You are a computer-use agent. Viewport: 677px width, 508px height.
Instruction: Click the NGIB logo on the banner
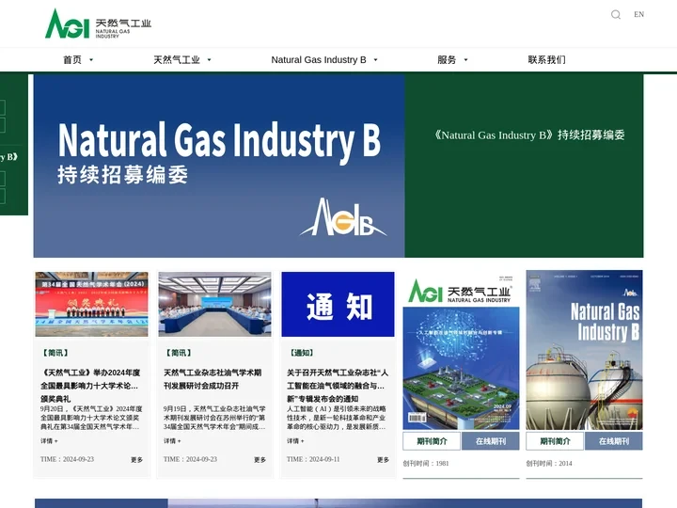343,217
